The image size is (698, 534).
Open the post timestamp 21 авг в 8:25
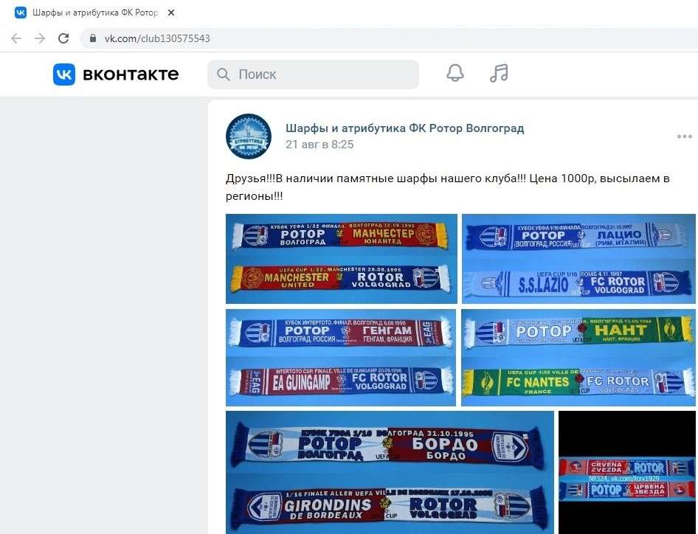click(x=319, y=145)
